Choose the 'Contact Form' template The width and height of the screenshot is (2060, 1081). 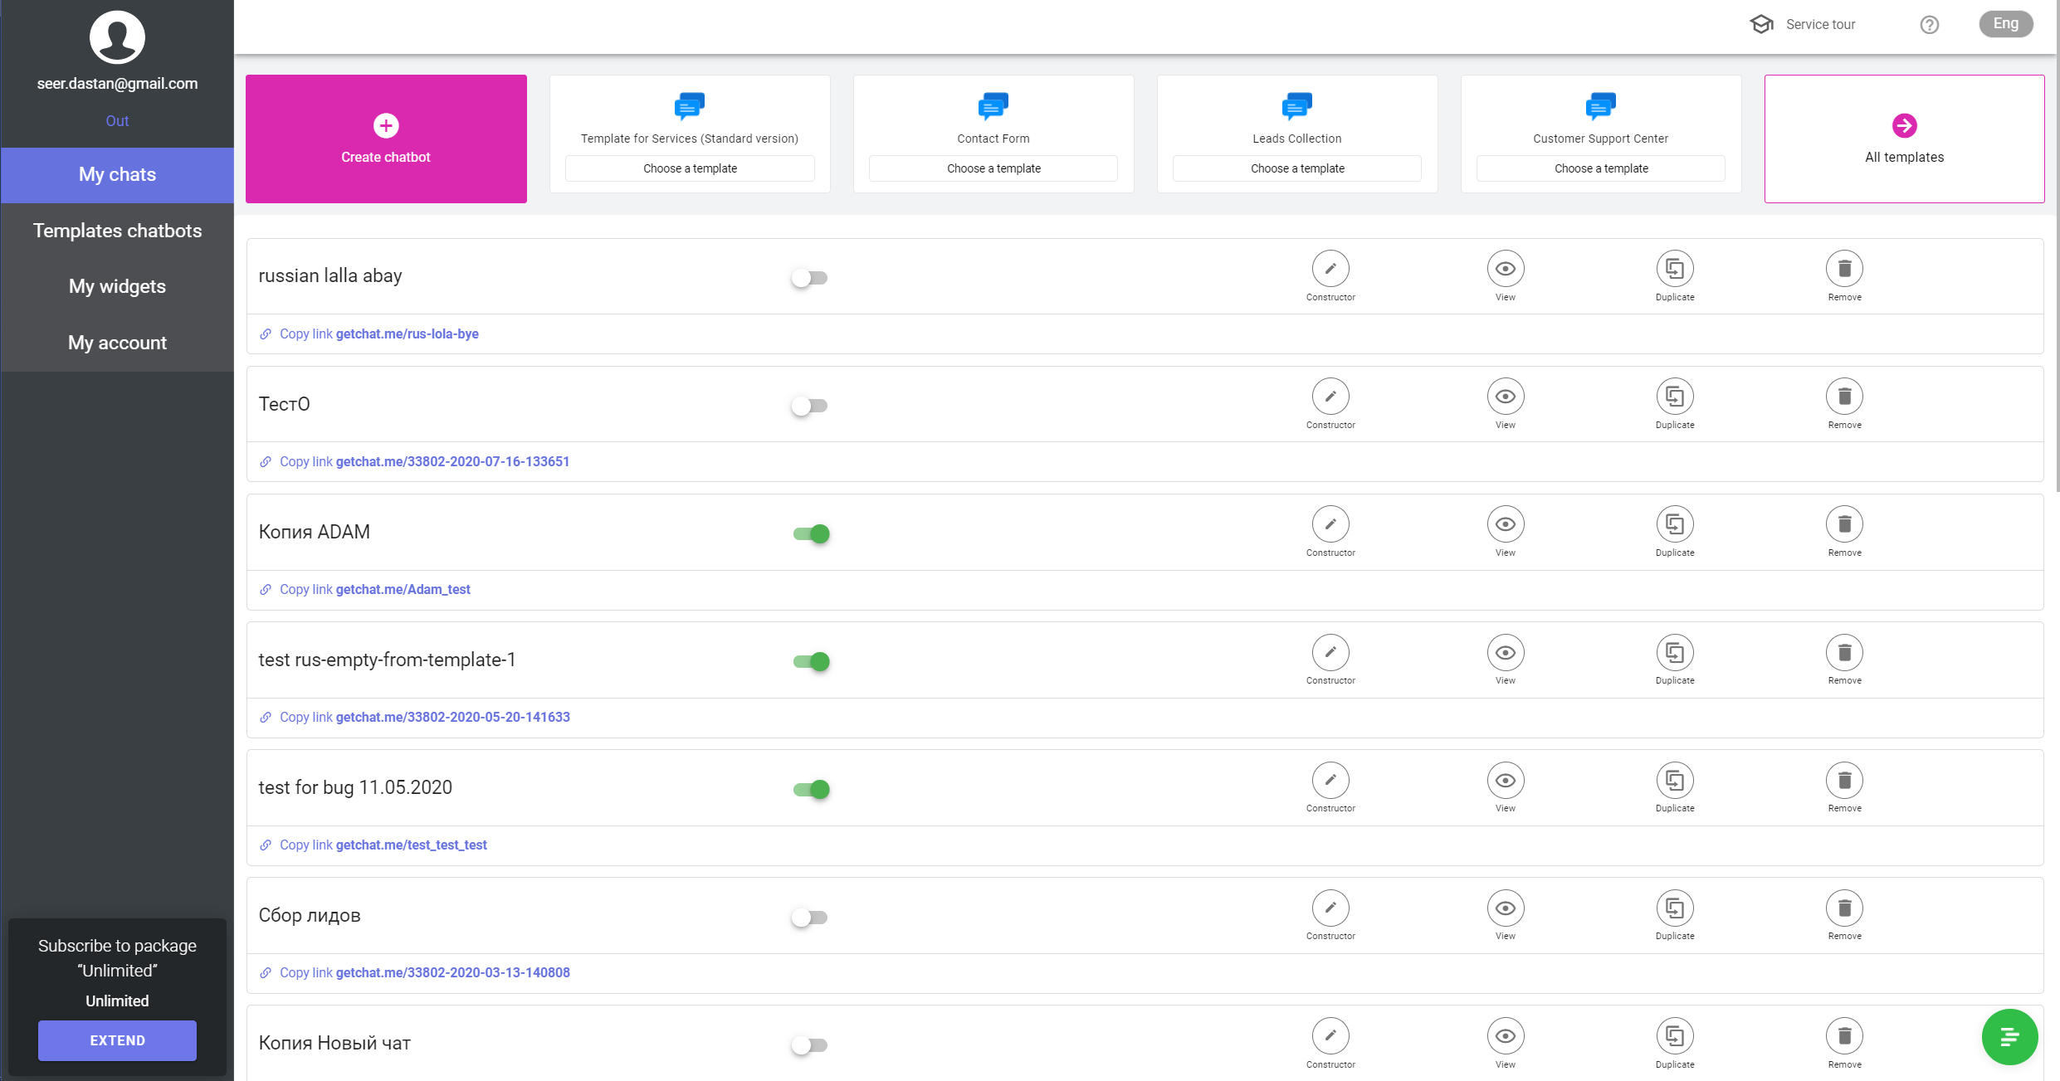(x=992, y=168)
